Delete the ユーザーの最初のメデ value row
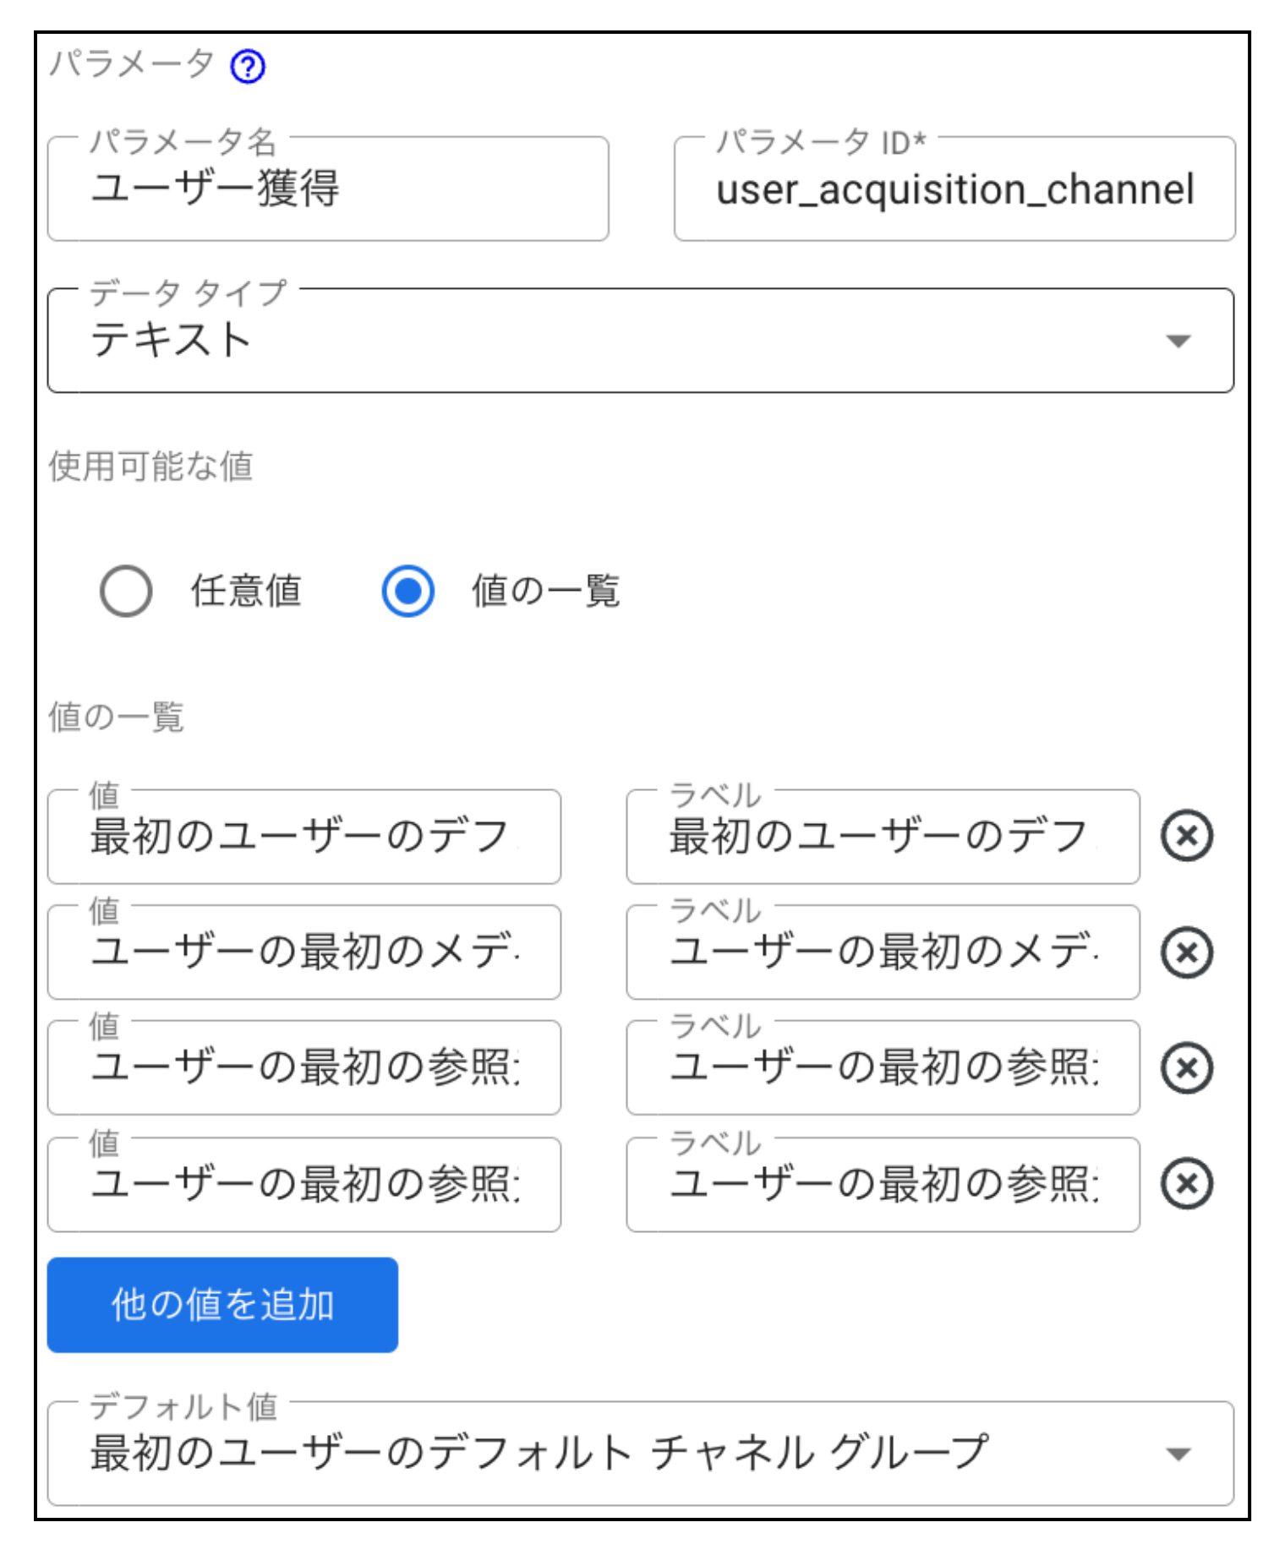This screenshot has width=1285, height=1555. pos(1186,952)
